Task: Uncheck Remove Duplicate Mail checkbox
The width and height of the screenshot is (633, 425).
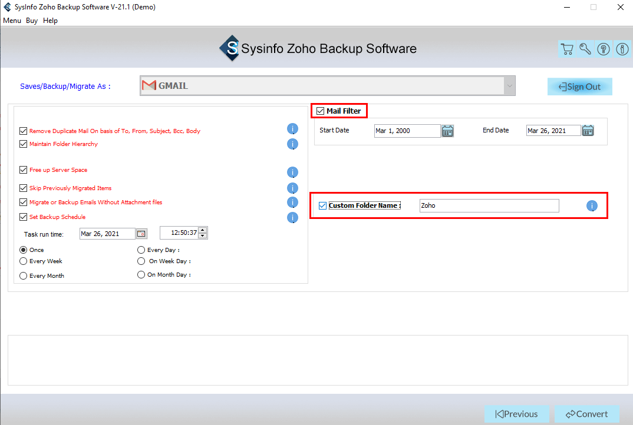Action: (x=24, y=131)
